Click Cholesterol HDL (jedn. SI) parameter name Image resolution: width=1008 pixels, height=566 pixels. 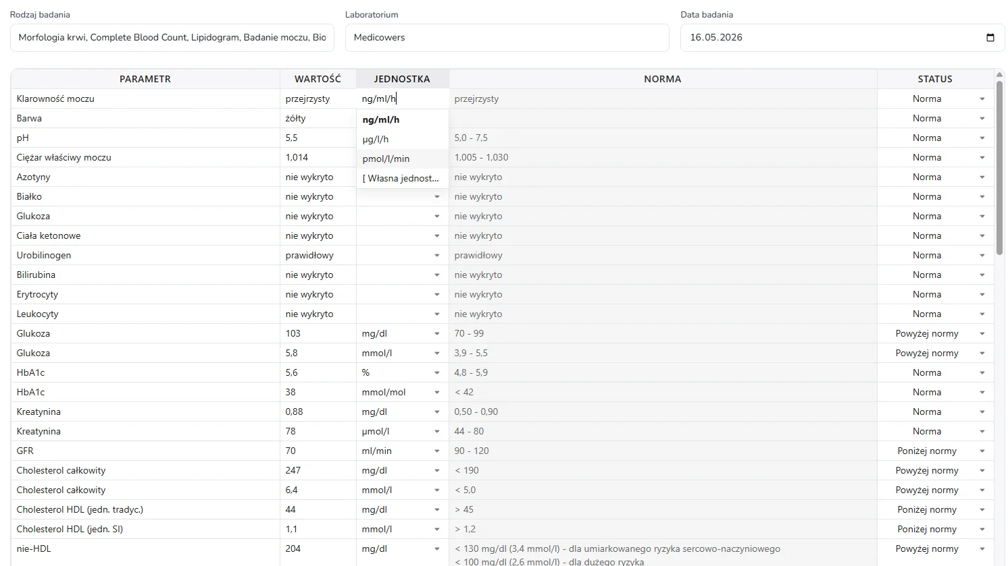(70, 529)
